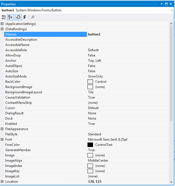Viewport: 175px width, 186px height.
Task: Click the AccessibleRole Default value
Action: 93,50
